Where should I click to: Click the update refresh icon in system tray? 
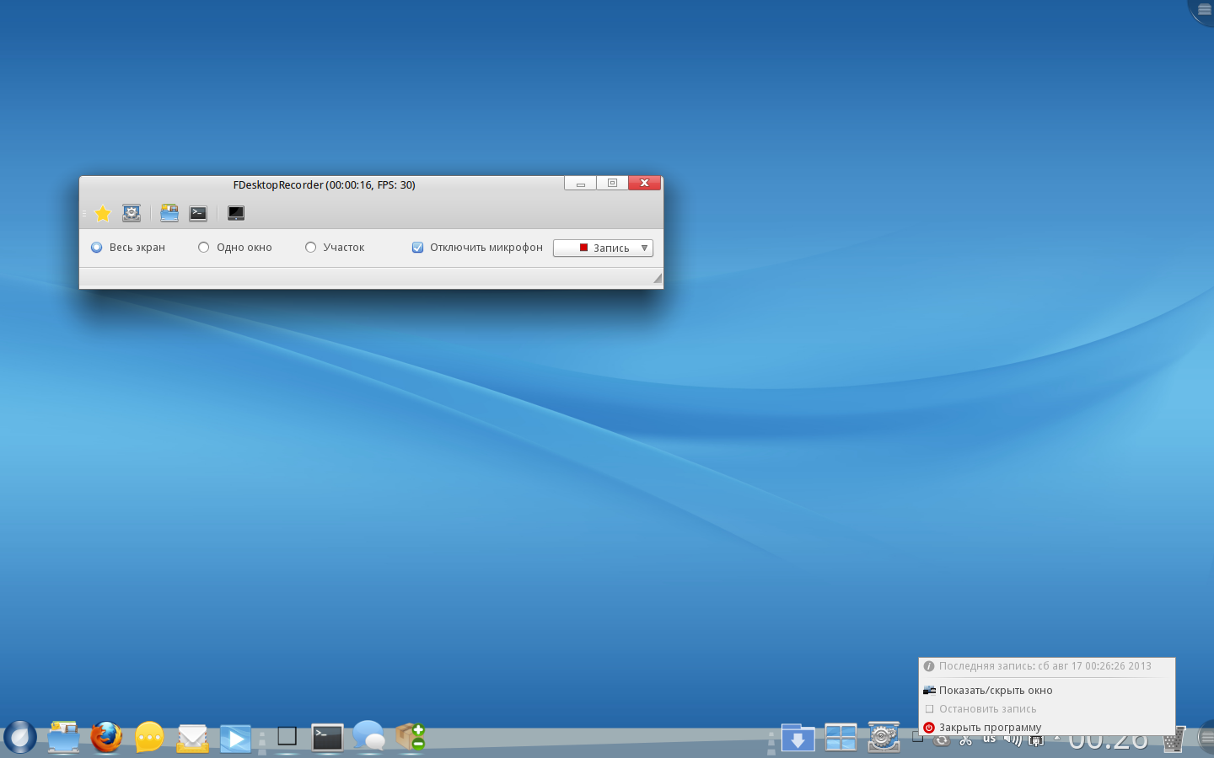942,741
